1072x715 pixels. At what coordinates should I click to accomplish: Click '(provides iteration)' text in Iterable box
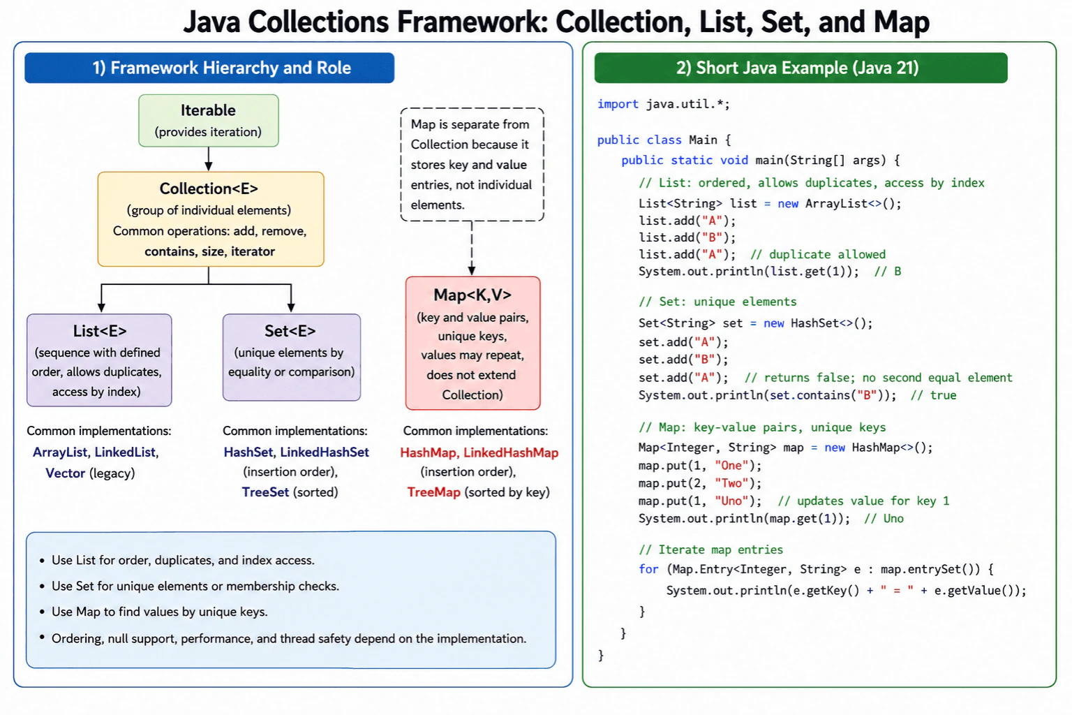point(208,132)
